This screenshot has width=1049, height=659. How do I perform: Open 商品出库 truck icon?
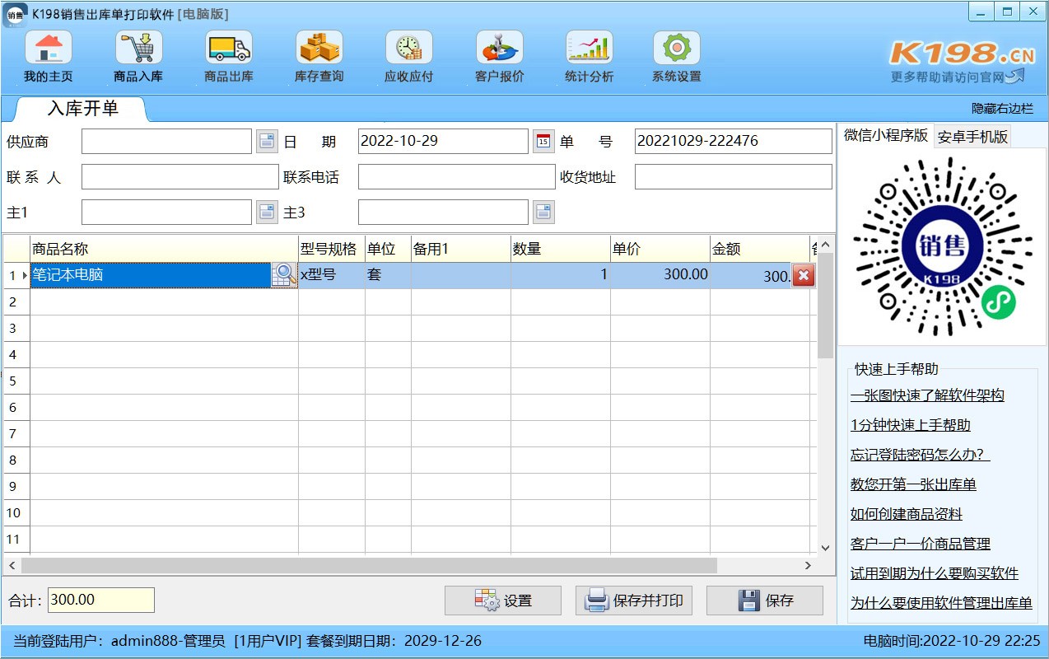pyautogui.click(x=228, y=49)
